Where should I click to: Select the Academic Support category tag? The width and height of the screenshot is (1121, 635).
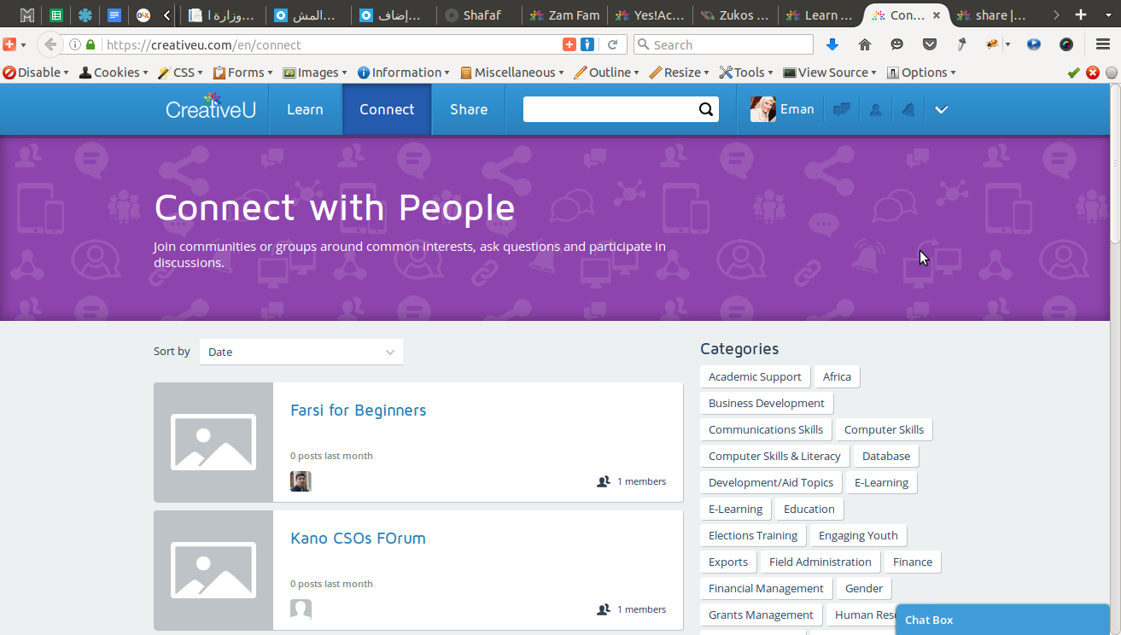point(755,376)
